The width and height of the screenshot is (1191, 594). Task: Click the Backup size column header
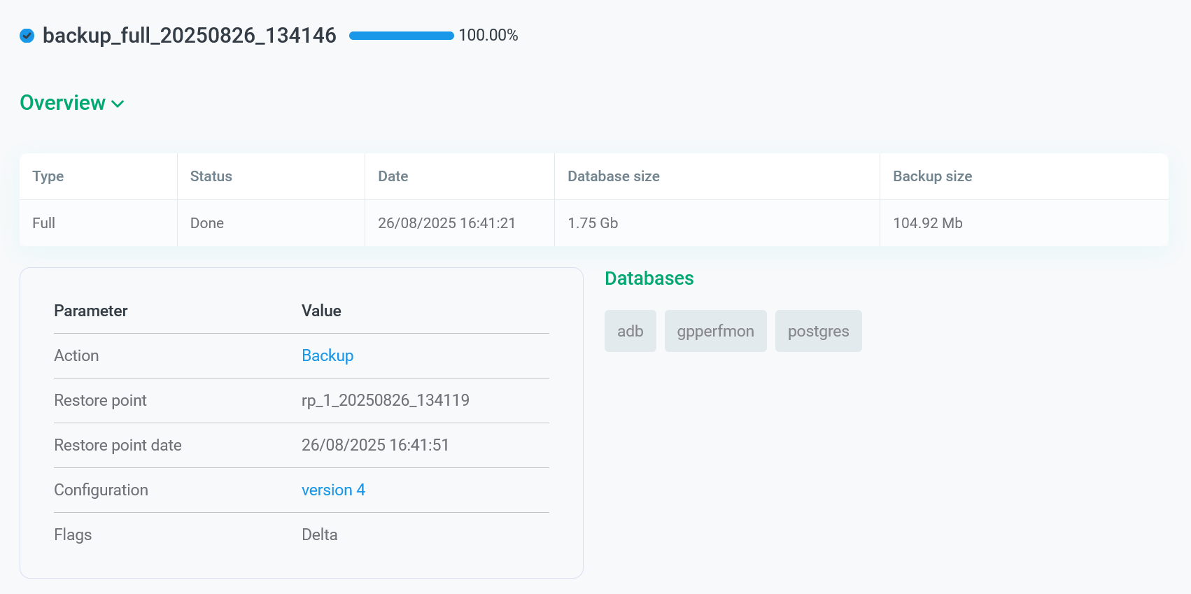(x=932, y=176)
